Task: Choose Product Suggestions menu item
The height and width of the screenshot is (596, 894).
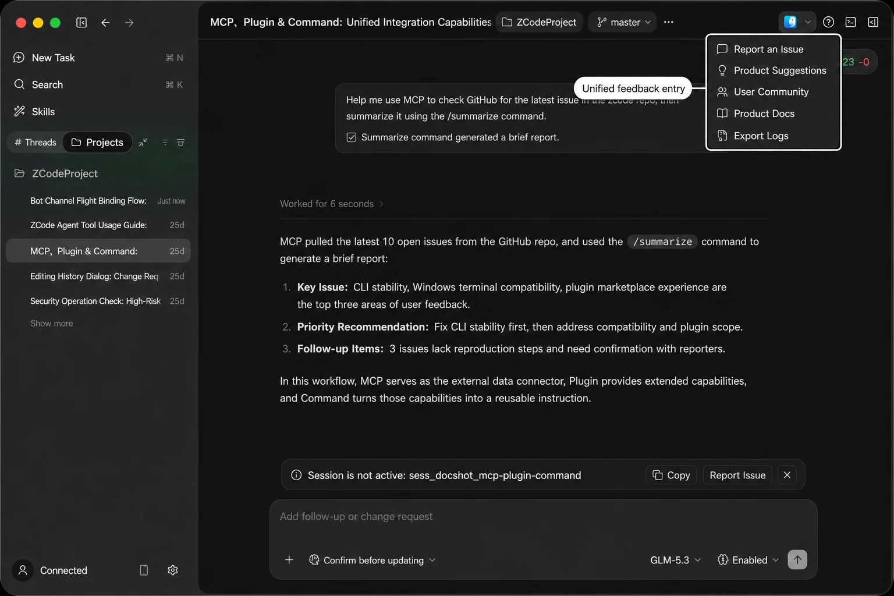Action: click(773, 70)
